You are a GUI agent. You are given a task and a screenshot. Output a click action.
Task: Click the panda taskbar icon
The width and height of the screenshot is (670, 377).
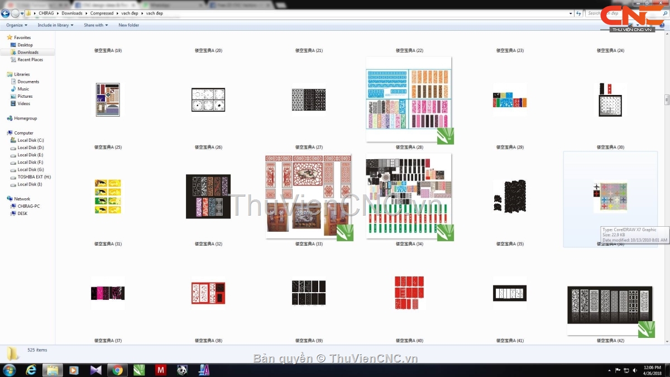coord(182,370)
